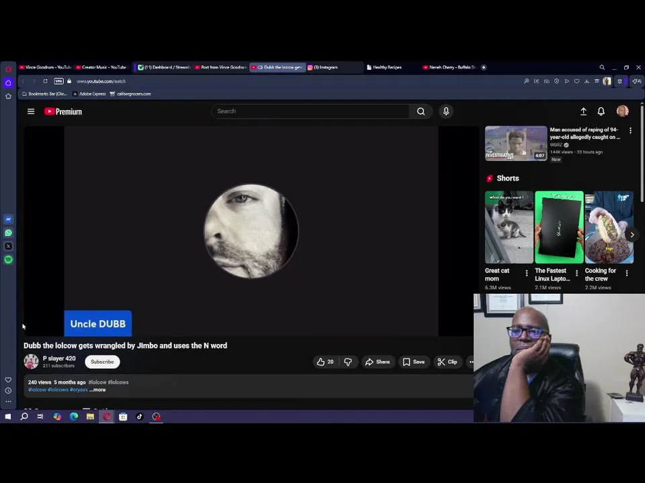Open the 'Cooking for the crew' short thumbnail
The width and height of the screenshot is (645, 483).
click(x=609, y=227)
